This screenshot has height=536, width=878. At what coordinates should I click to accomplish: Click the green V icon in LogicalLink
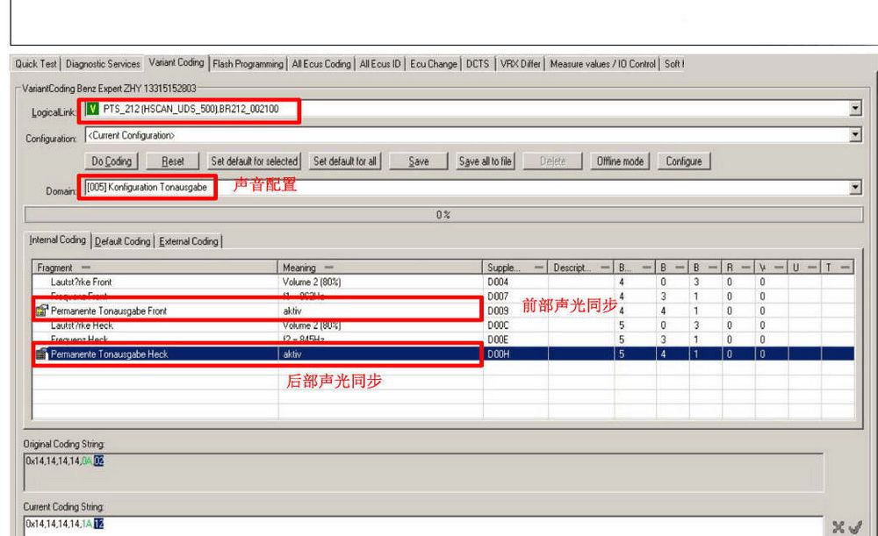pos(93,109)
